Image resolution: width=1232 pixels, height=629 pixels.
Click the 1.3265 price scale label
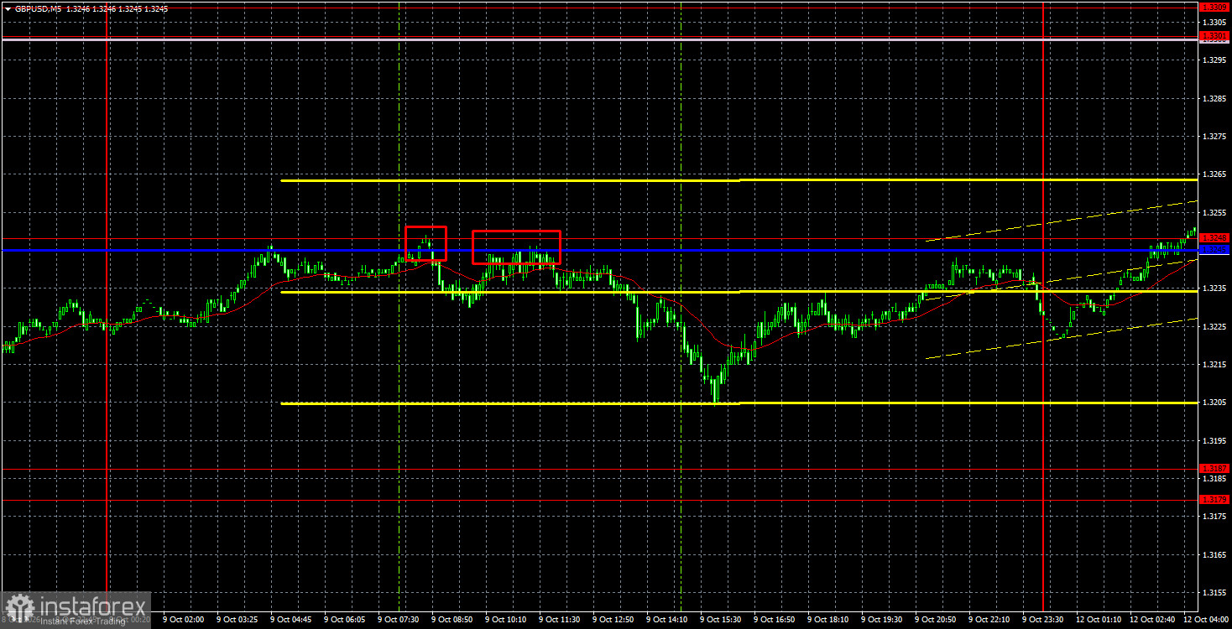pos(1215,174)
